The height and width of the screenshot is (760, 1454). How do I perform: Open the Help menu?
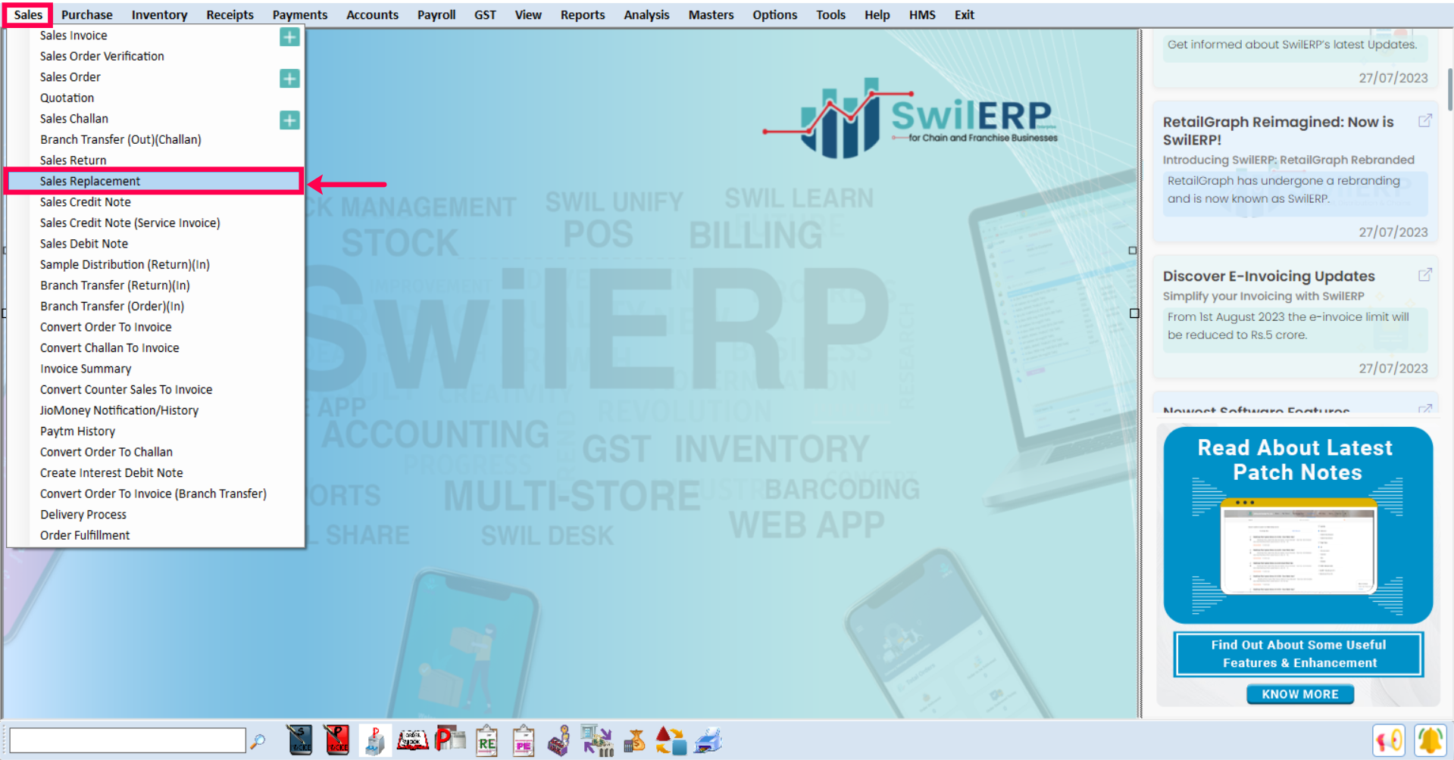click(877, 14)
